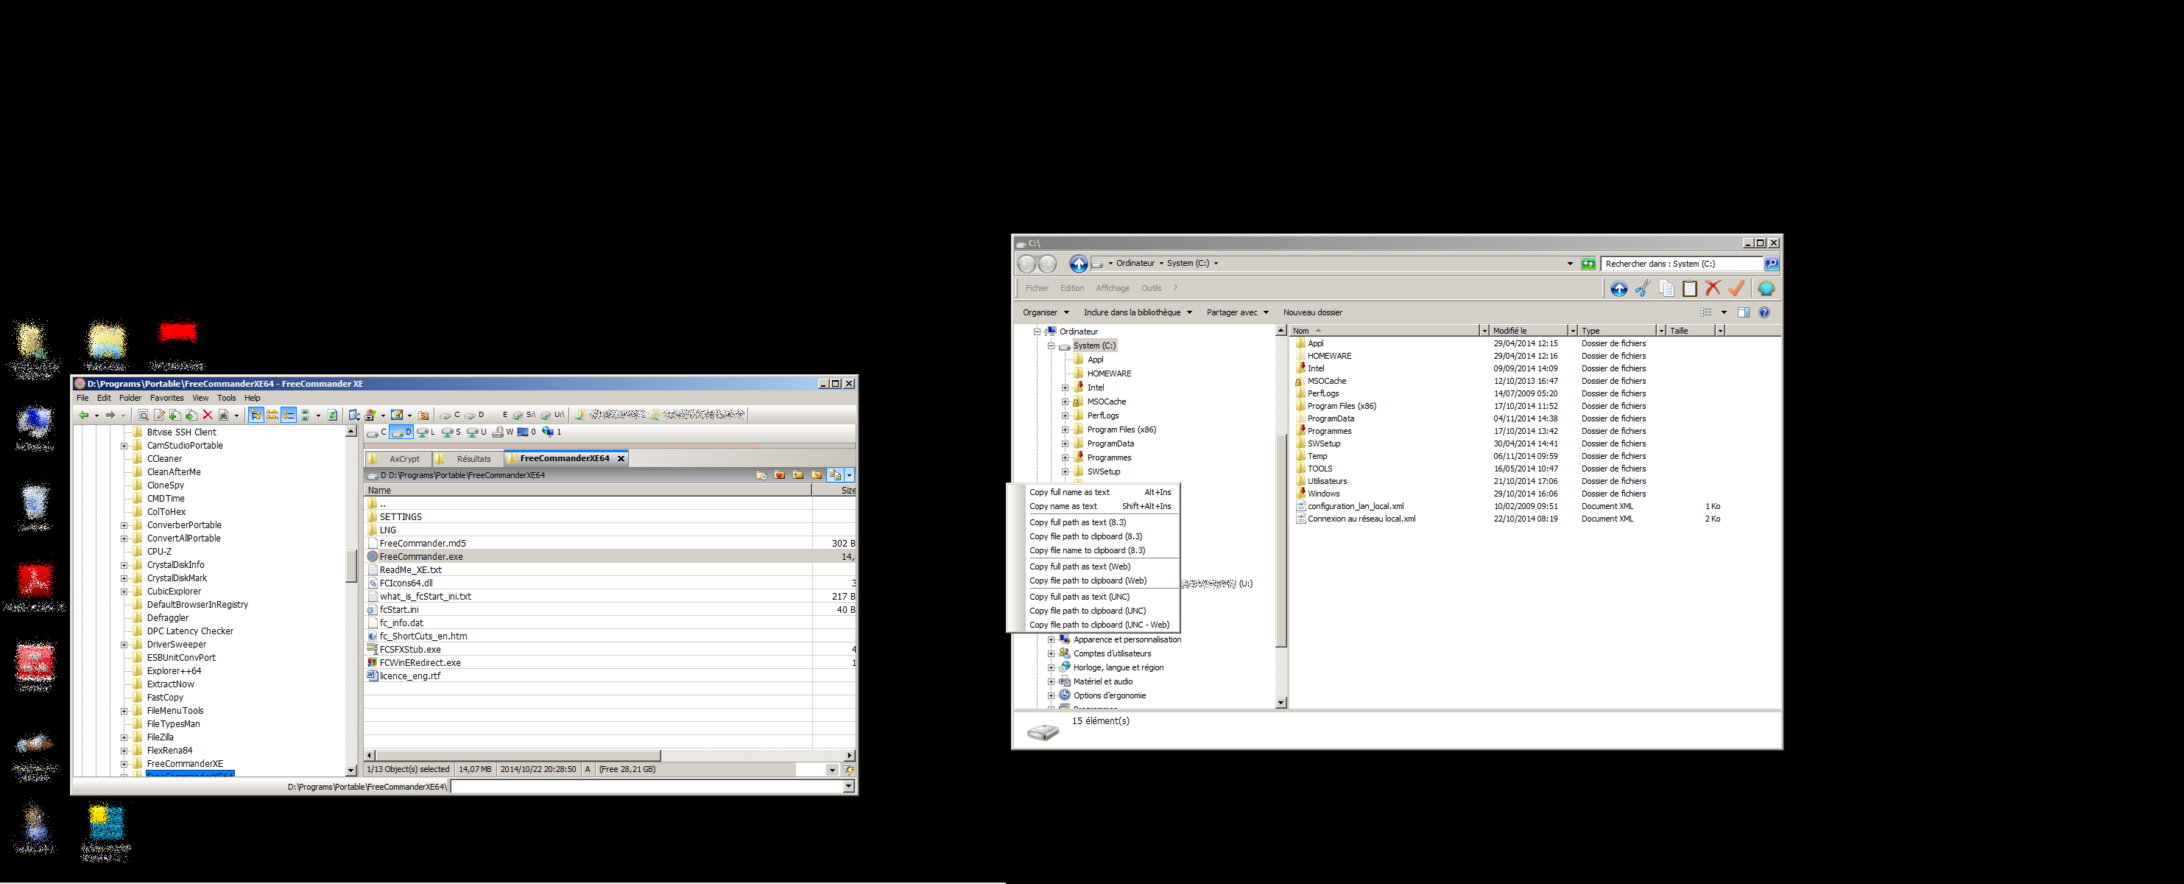
Task: Click the red X Delete icon in FreeCommander
Action: coord(208,415)
